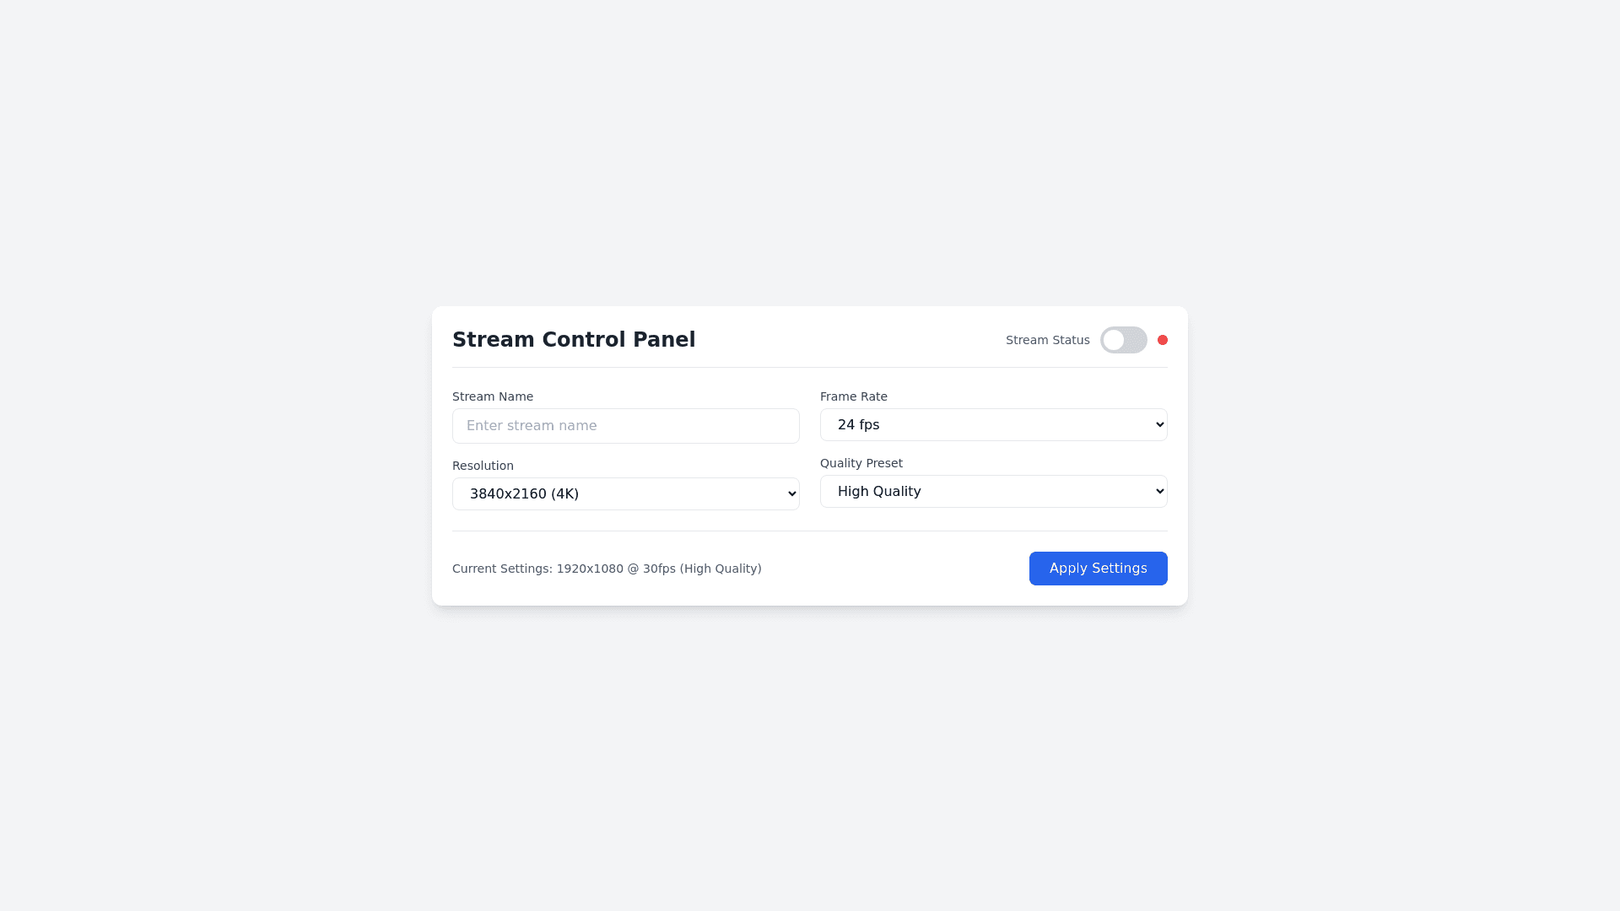Open the Frame Rate dropdown
1620x911 pixels.
pos(993,425)
